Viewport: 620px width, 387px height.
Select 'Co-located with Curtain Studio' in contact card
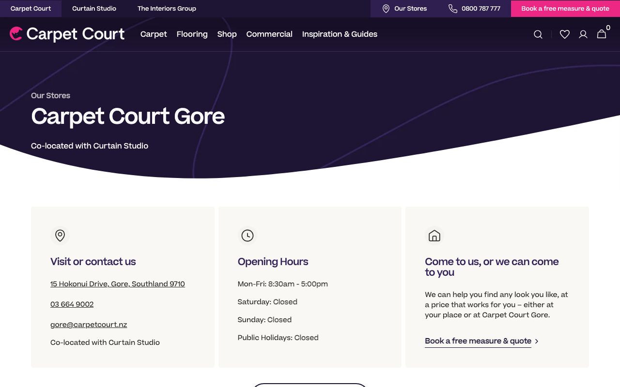point(105,342)
